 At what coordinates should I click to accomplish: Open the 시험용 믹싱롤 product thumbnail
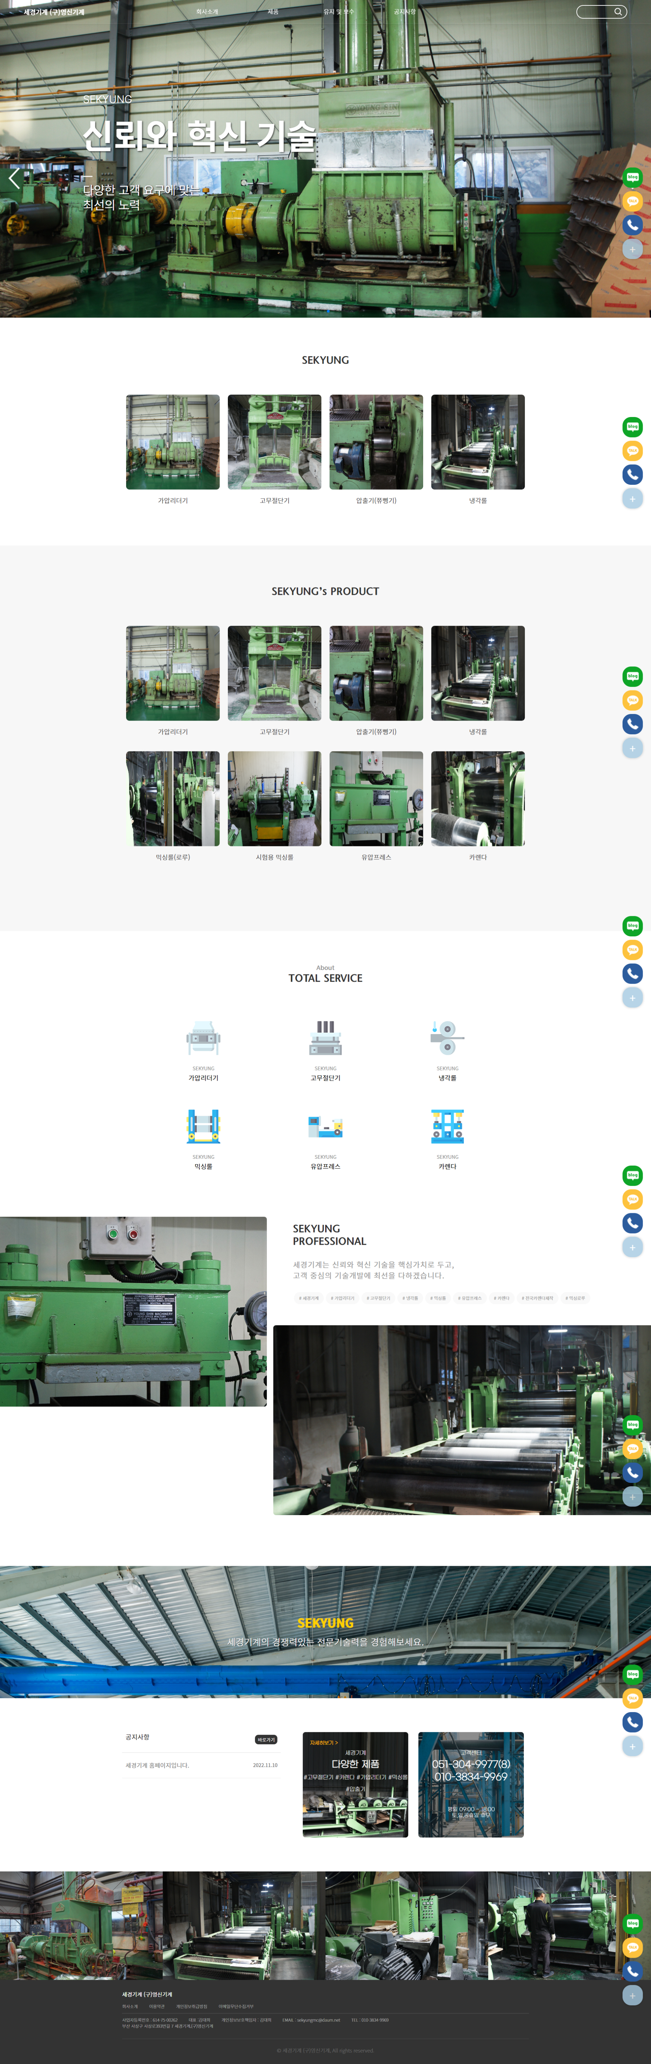pos(274,798)
